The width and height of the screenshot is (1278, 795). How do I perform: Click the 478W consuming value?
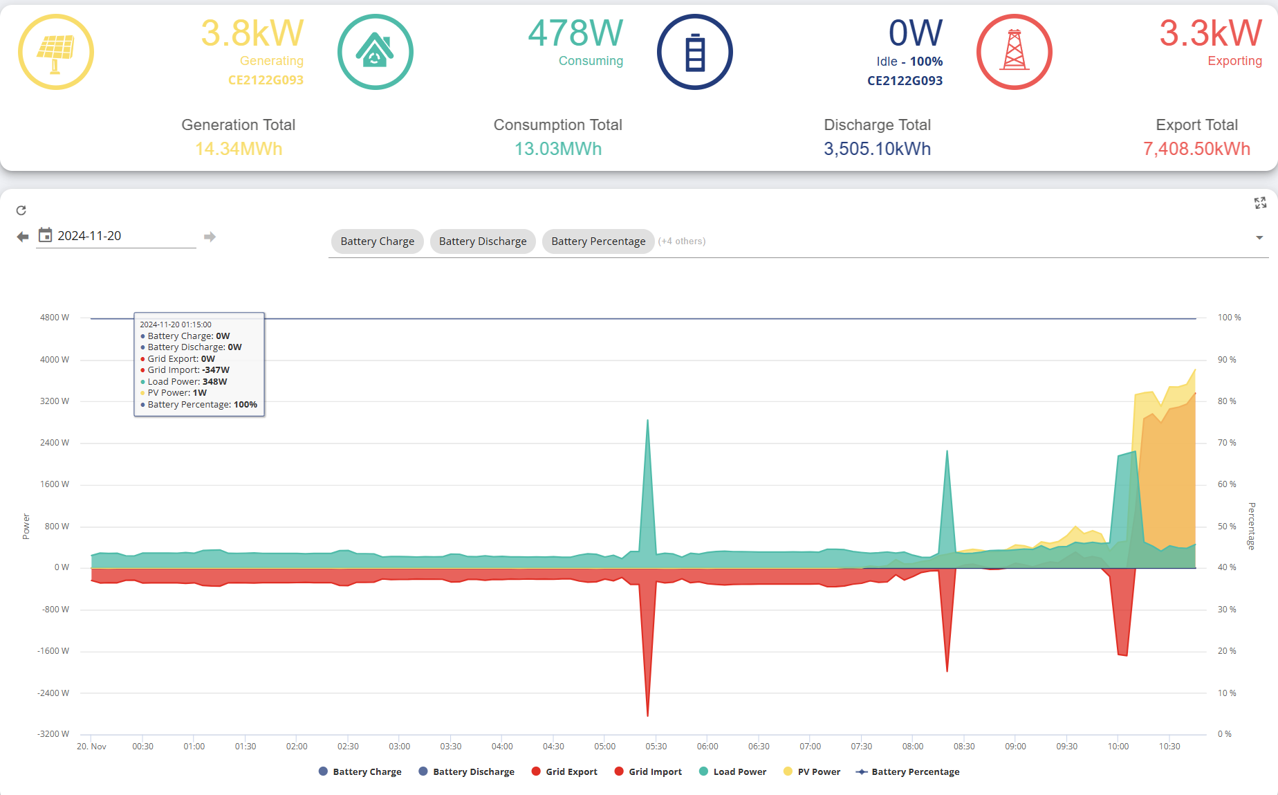pyautogui.click(x=575, y=33)
